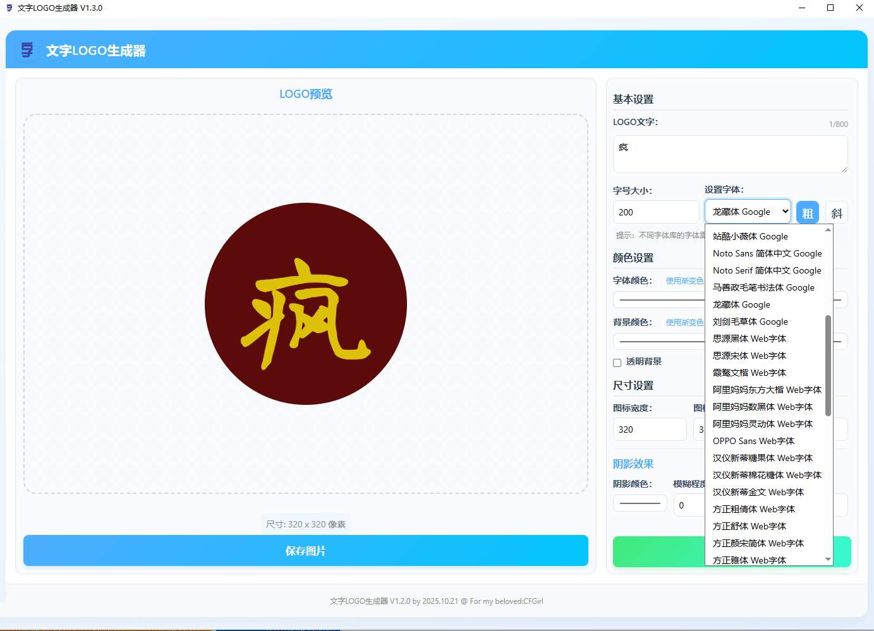This screenshot has height=631, width=874.
Task: Open 使用渐变色 gradient link for background color
Action: coord(684,322)
